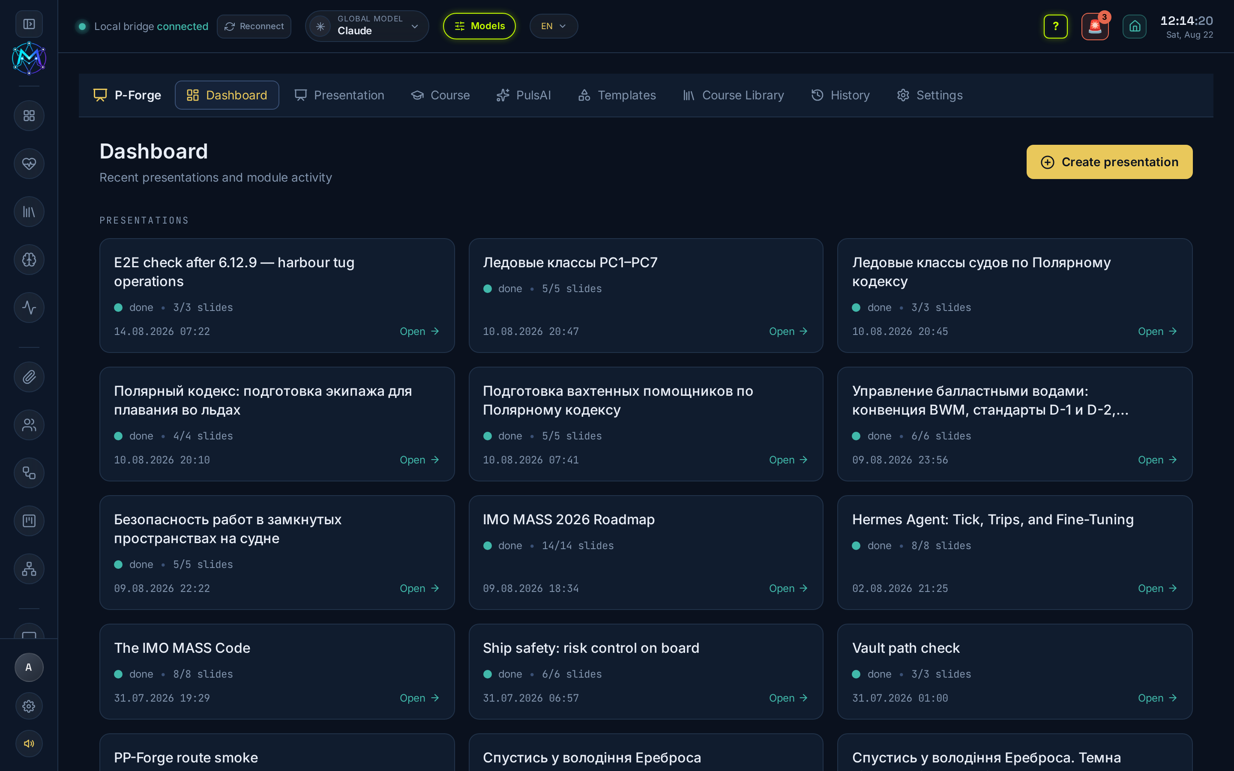
Task: Click the PP-Forge route smoke title
Action: tap(186, 757)
